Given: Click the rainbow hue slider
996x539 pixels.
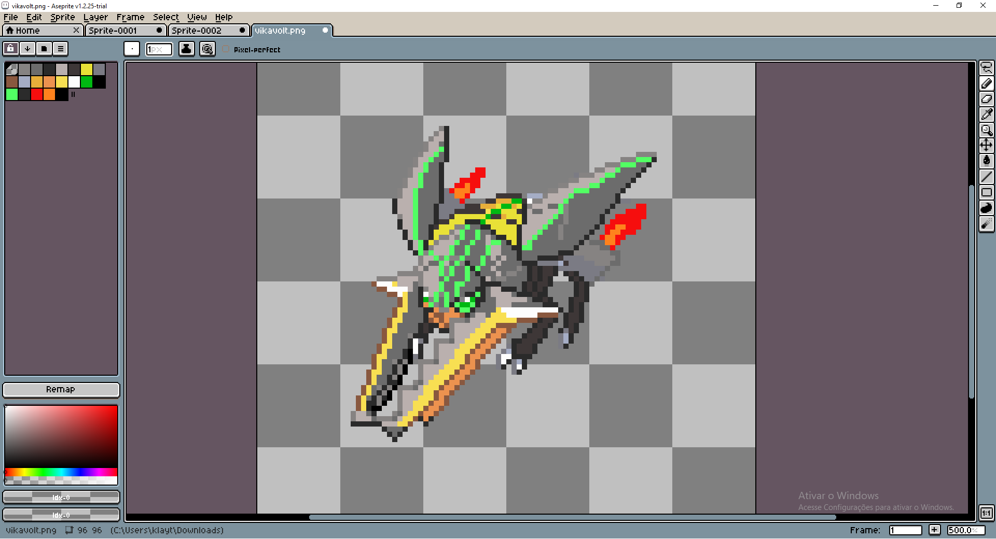Looking at the screenshot, I should click(61, 472).
